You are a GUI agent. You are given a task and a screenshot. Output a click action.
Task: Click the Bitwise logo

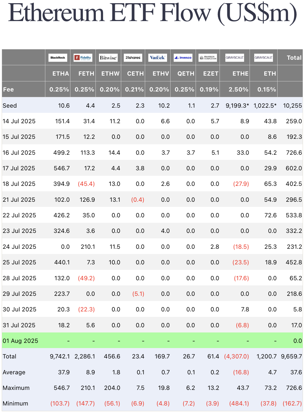pyautogui.click(x=108, y=58)
